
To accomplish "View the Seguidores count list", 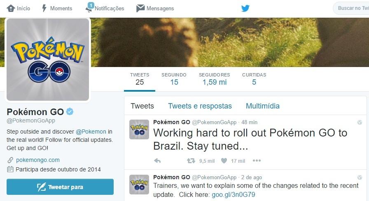I will point(215,79).
